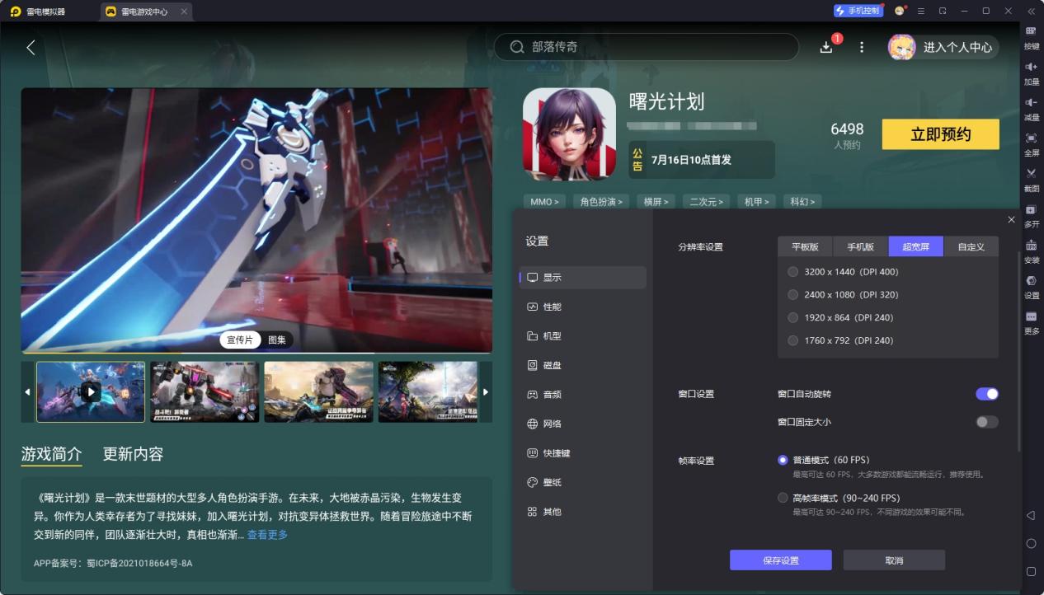
Task: Open the 查看更多 link in the description
Action: click(x=267, y=535)
